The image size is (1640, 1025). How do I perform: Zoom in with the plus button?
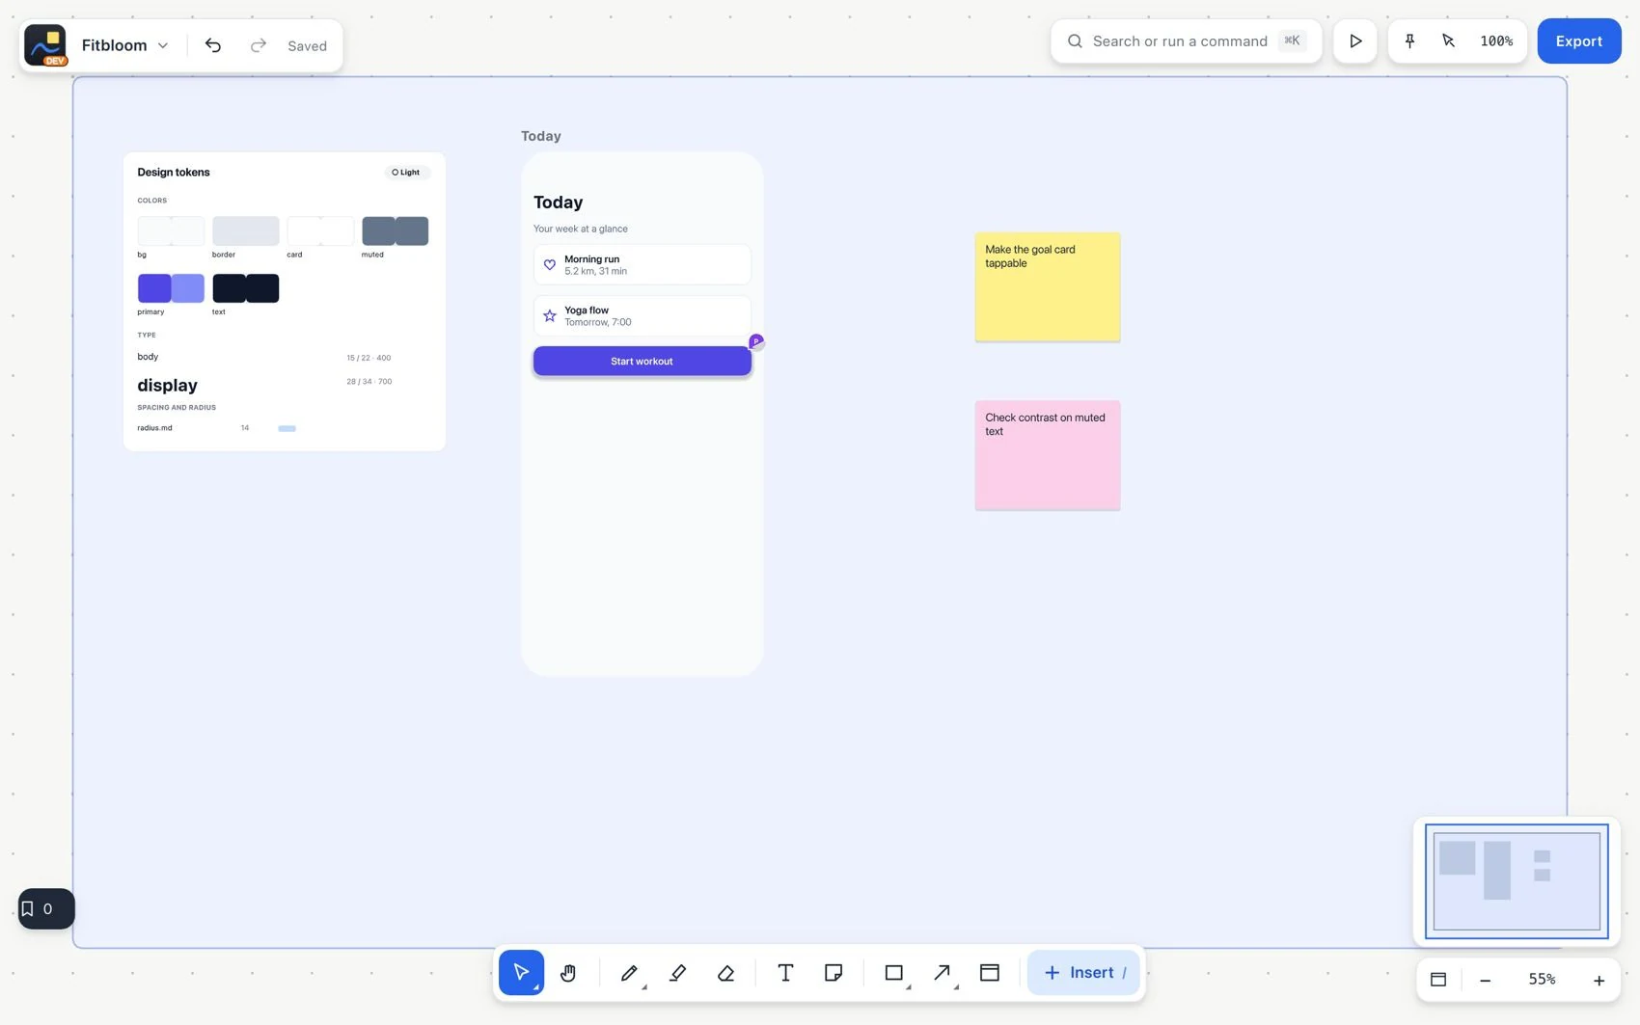click(1599, 980)
